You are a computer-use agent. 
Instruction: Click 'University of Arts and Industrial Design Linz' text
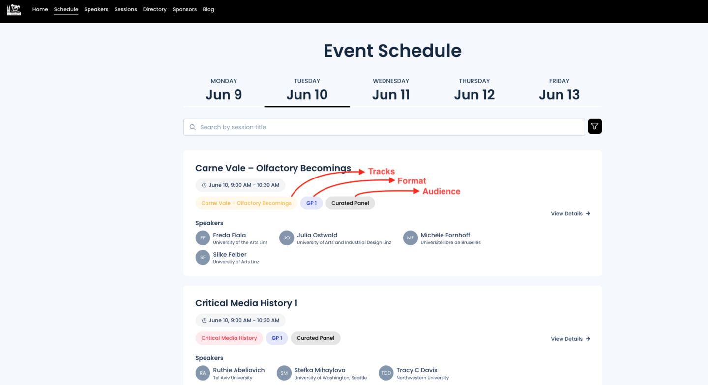(344, 243)
